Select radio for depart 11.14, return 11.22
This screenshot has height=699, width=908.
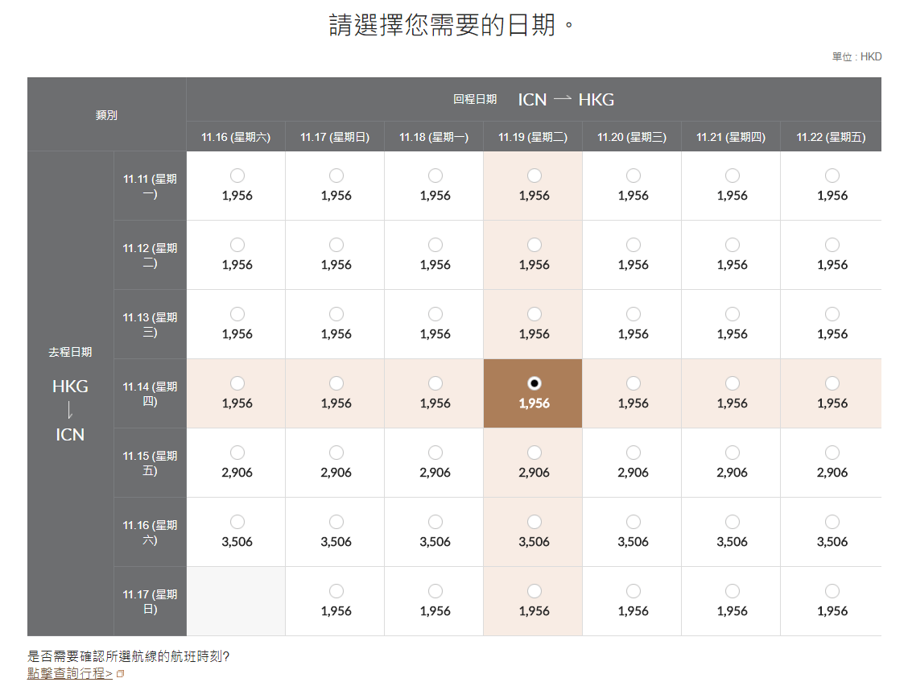832,383
